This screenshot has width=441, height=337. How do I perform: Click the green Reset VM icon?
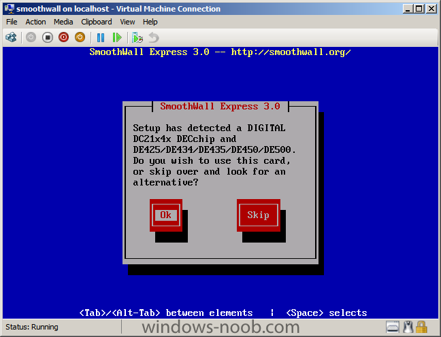[x=117, y=37]
